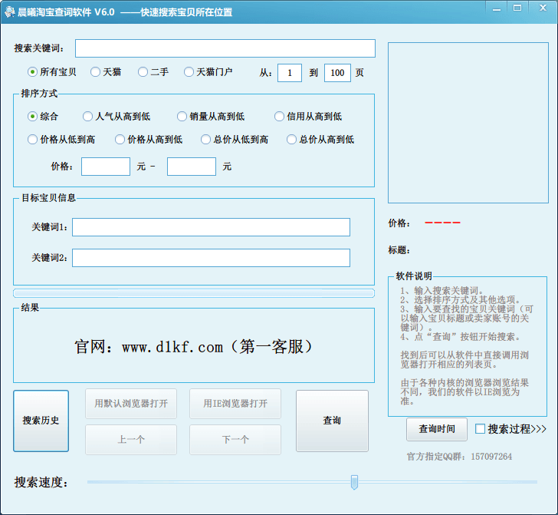Click the app icon in title bar
The width and height of the screenshot is (558, 515).
(x=9, y=12)
